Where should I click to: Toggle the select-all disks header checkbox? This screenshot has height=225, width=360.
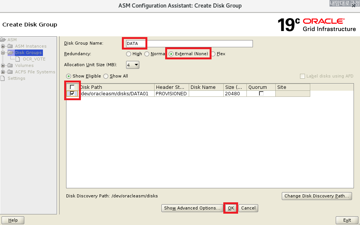coord(72,87)
